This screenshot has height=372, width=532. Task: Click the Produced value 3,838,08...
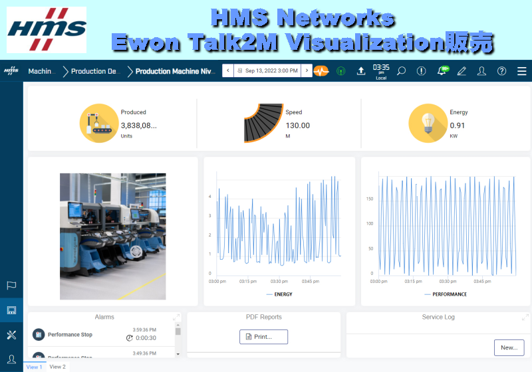pos(139,126)
